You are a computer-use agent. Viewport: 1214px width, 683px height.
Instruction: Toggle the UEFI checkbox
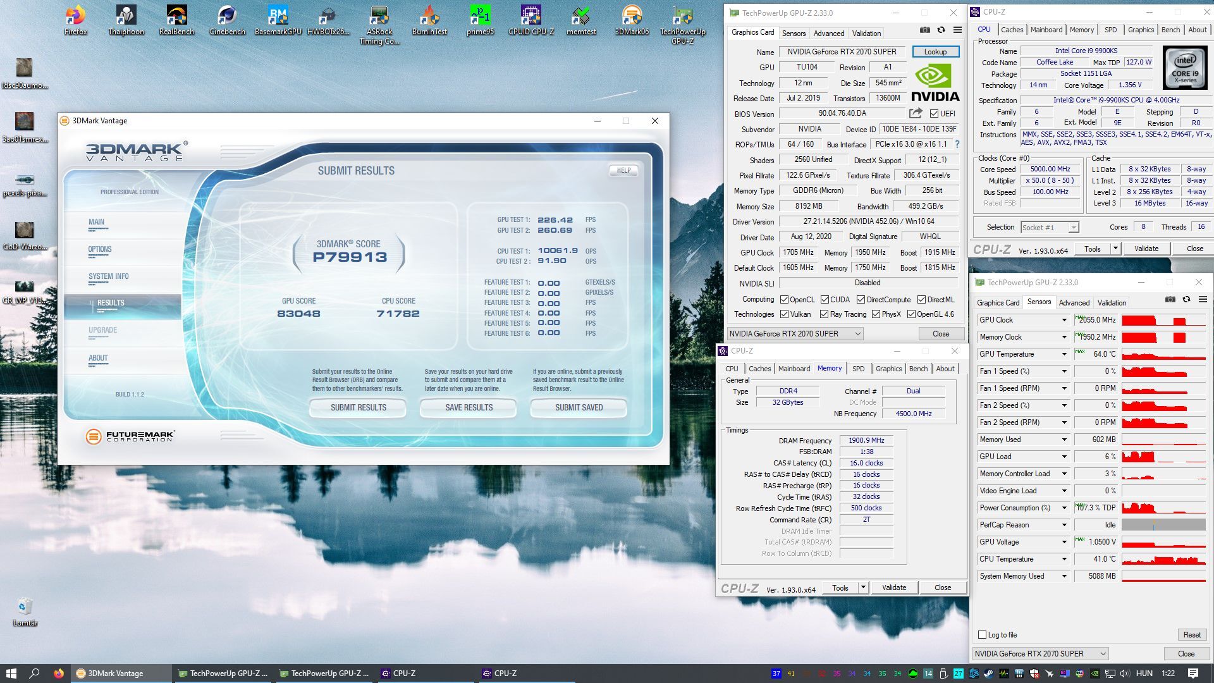[934, 114]
